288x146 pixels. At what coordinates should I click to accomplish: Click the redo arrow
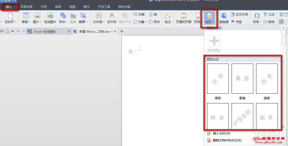pyautogui.click(x=18, y=31)
